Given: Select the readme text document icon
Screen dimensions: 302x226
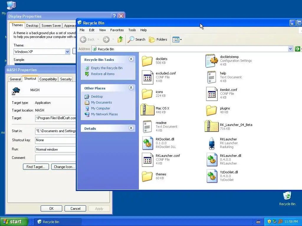Looking at the screenshot, I should (x=147, y=127).
